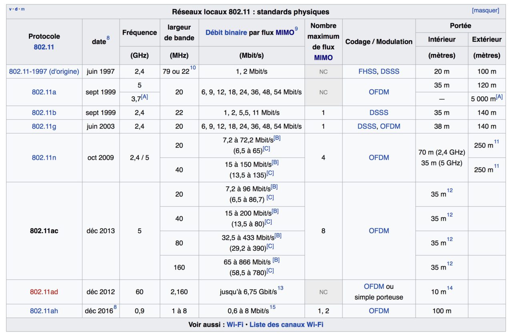Open the 'd' discussion template link
The height and width of the screenshot is (334, 512).
[16, 9]
